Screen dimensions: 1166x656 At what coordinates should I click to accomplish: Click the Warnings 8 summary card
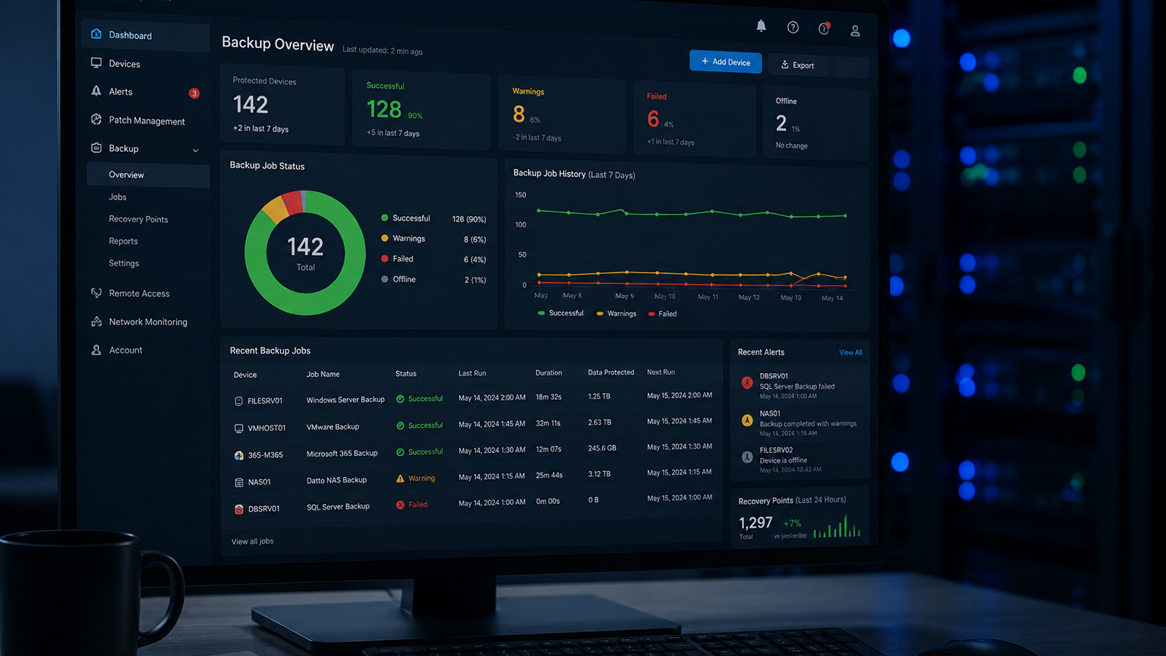[562, 114]
